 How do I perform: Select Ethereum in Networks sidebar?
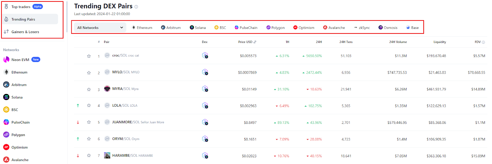point(15,72)
